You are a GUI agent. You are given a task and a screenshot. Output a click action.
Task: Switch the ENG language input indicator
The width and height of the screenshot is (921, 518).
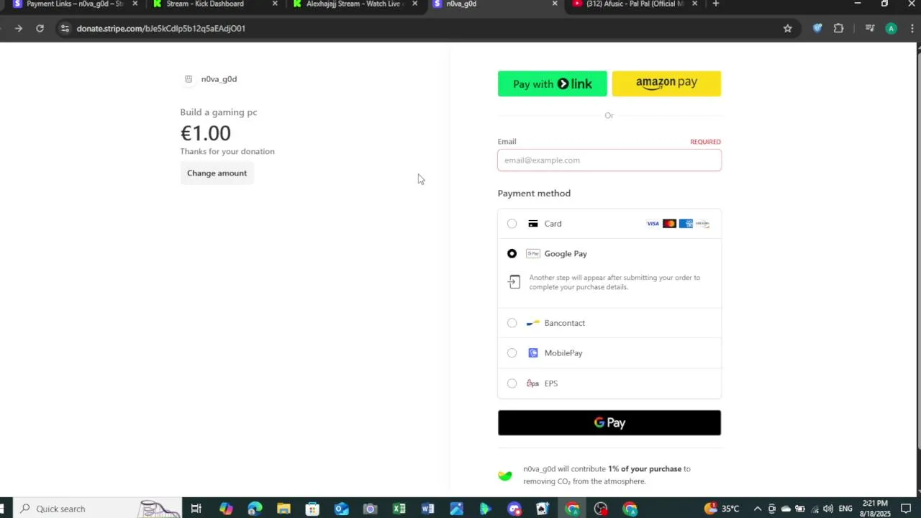(845, 509)
